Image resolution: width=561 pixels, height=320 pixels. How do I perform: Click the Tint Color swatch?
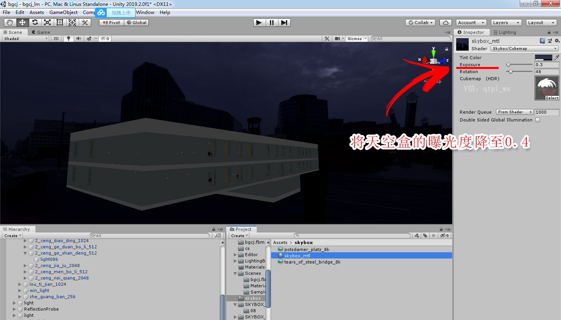tap(543, 58)
